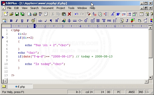
Task: Click the Print printer icon
Action: (x=35, y=14)
